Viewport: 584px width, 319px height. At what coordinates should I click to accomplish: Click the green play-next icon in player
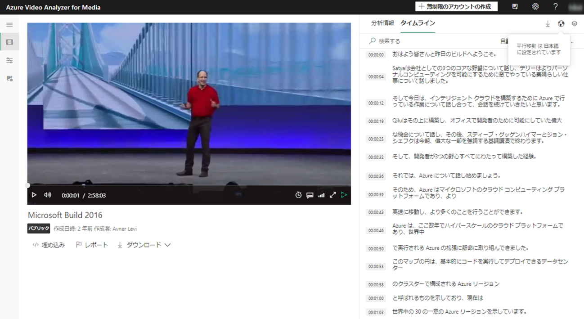click(344, 195)
